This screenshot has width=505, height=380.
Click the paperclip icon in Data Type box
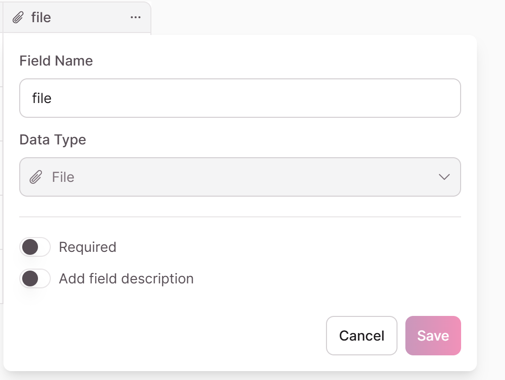(x=36, y=177)
